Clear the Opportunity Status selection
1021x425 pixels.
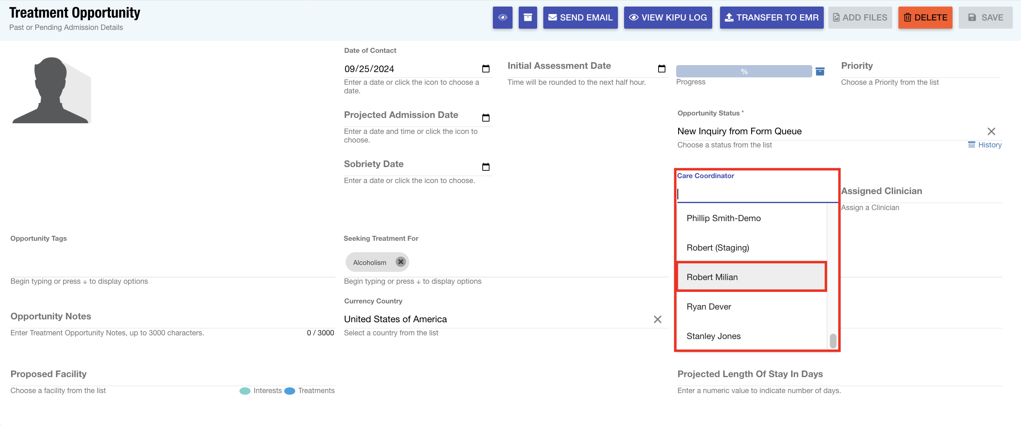coord(991,131)
